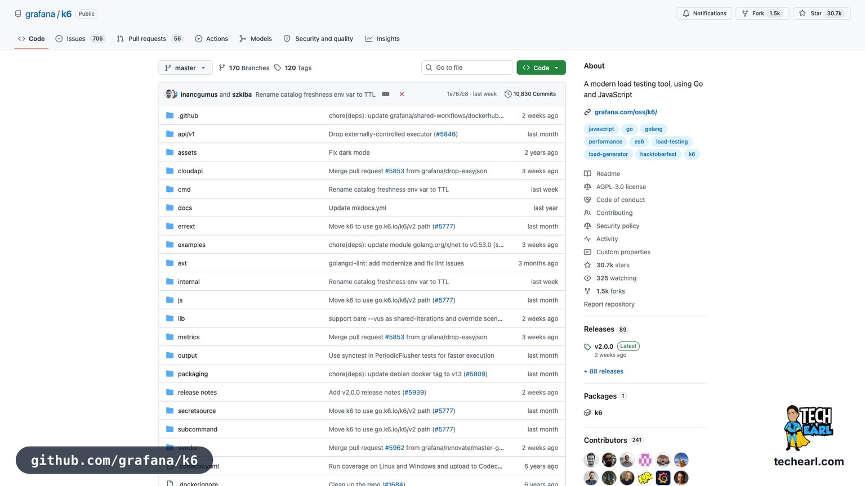
Task: View repository Activity
Action: pyautogui.click(x=601, y=239)
